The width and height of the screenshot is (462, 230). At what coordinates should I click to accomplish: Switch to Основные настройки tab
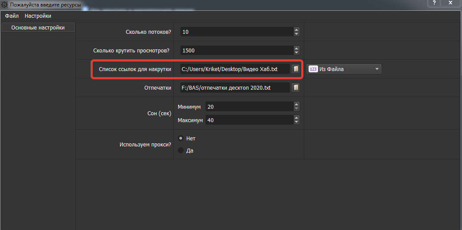[38, 28]
